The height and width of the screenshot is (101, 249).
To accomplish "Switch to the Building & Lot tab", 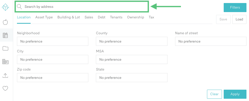I will tap(69, 17).
